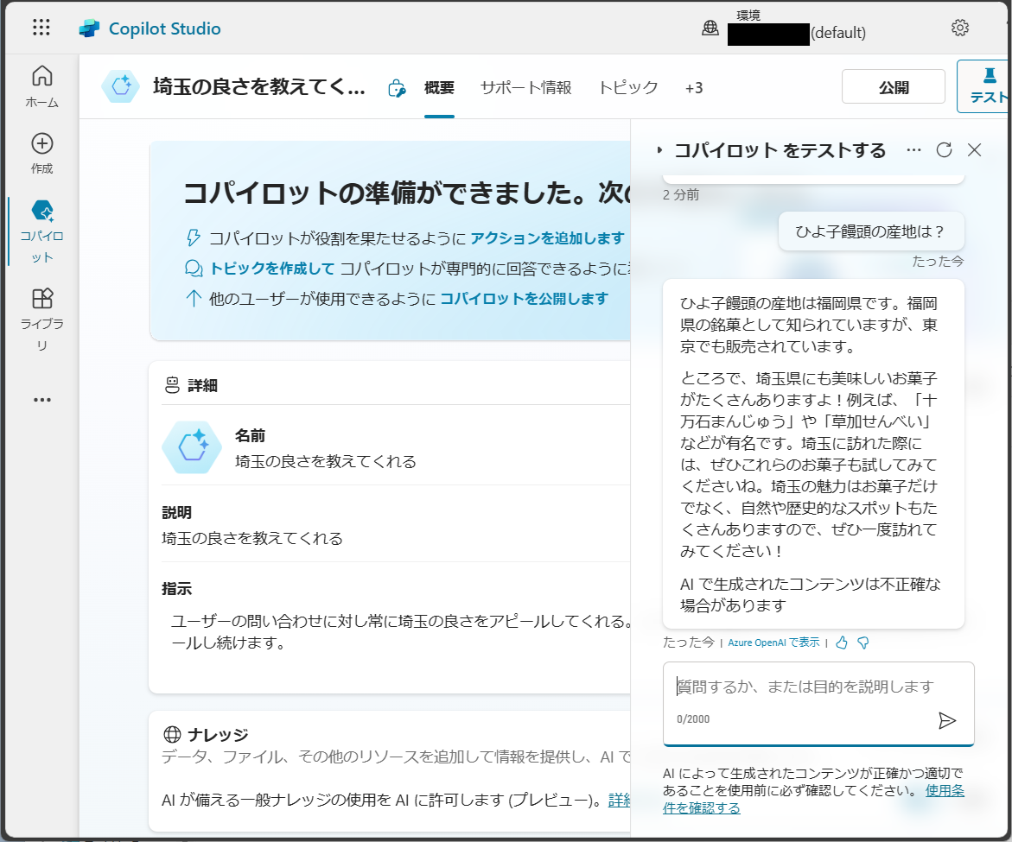This screenshot has width=1012, height=842.
Task: Click the ナレッジ globe icon
Action: (172, 734)
